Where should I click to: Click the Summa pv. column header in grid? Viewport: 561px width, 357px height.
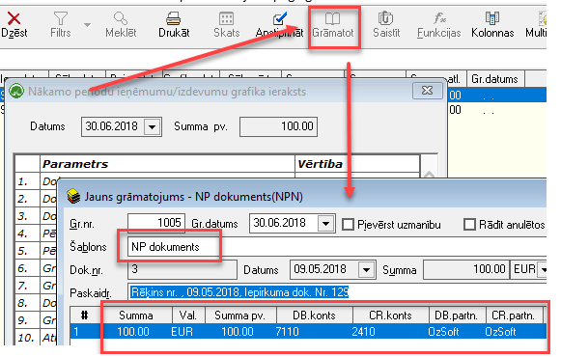click(240, 316)
